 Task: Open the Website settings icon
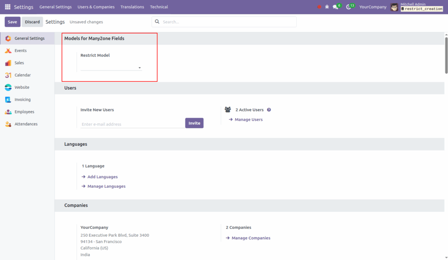click(x=8, y=87)
